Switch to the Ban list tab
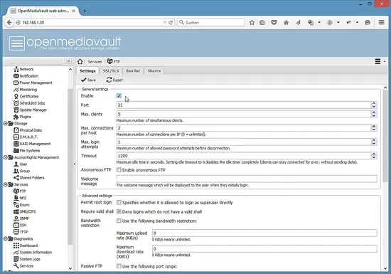 [x=133, y=71]
